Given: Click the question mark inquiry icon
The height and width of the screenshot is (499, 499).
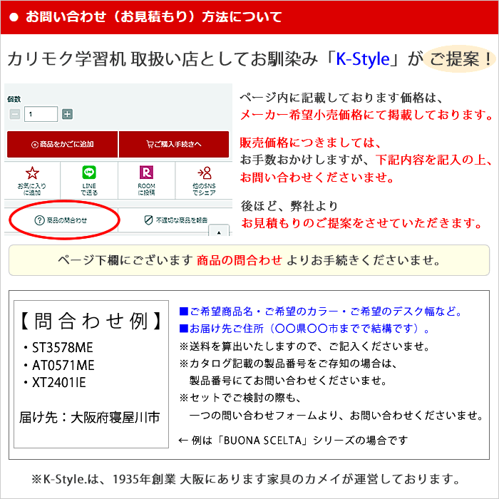Looking at the screenshot, I should coord(39,221).
